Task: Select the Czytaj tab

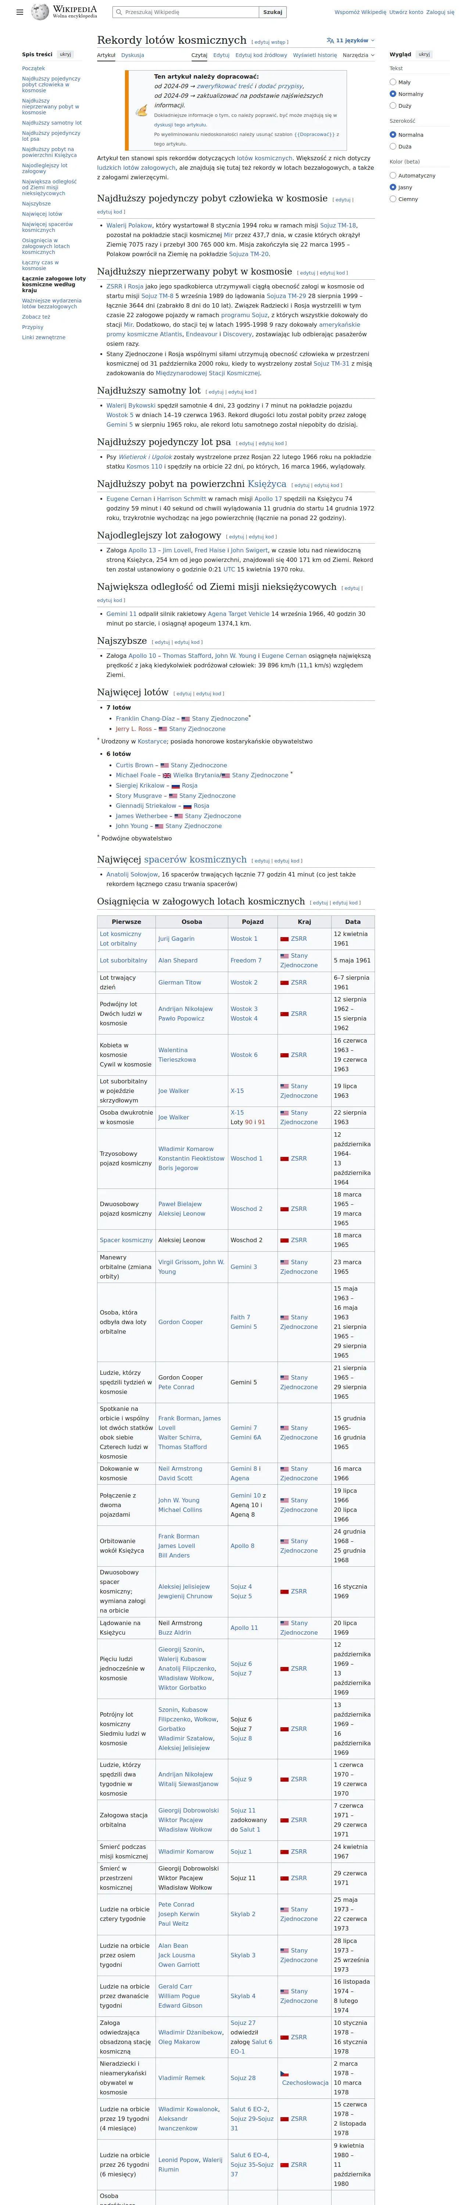Action: 199,55
